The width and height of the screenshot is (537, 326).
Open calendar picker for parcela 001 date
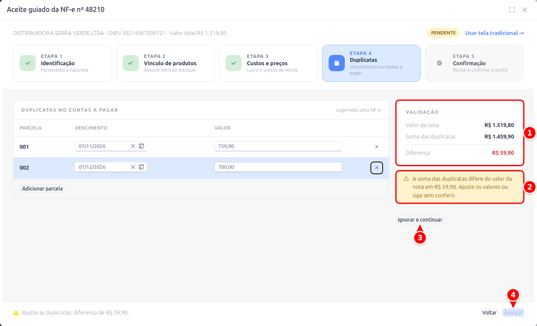click(x=141, y=146)
